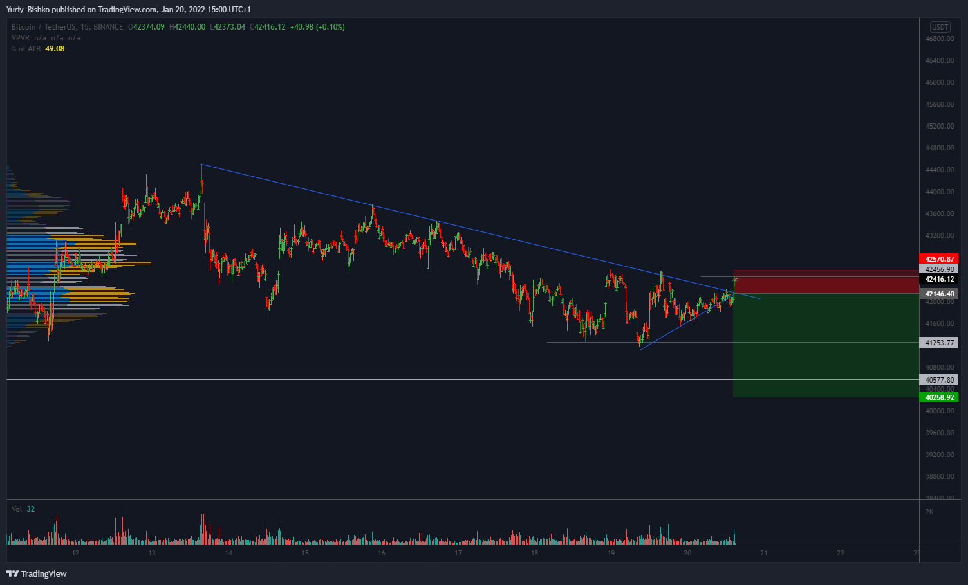The image size is (968, 585).
Task: Click the 44400.00 price axis label
Action: (x=940, y=170)
